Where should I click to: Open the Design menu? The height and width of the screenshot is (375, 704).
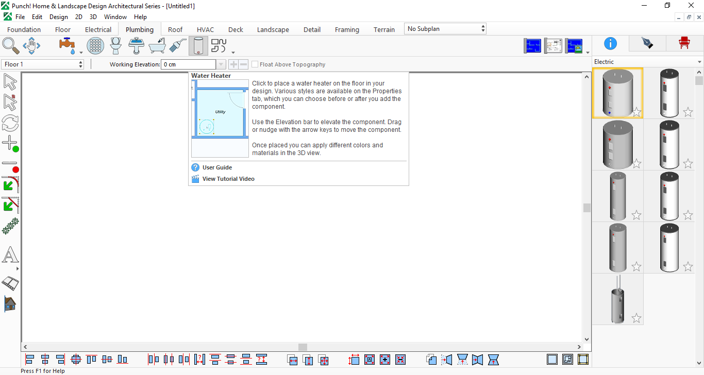[59, 17]
